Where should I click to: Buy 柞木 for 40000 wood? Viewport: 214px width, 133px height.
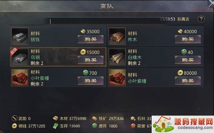coord(188,39)
